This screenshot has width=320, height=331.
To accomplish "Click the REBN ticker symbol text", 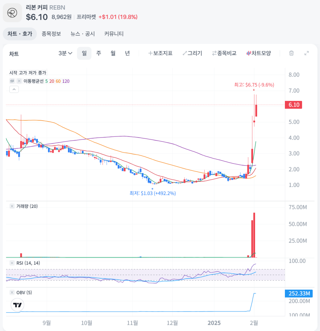I will tap(57, 8).
